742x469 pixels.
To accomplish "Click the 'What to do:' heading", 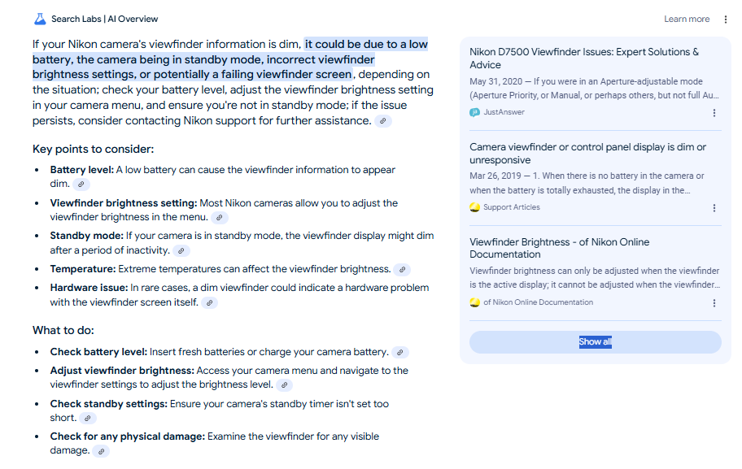I will (63, 330).
